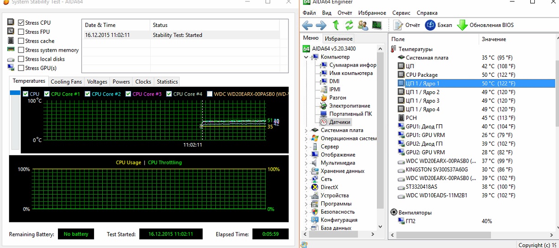Go forward with the blue right arrow
Image resolution: width=559 pixels, height=248 pixels.
[321, 25]
